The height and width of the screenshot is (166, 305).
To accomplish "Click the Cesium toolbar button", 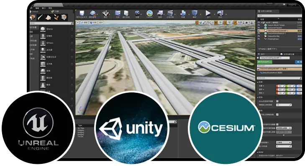I will tap(149, 14).
